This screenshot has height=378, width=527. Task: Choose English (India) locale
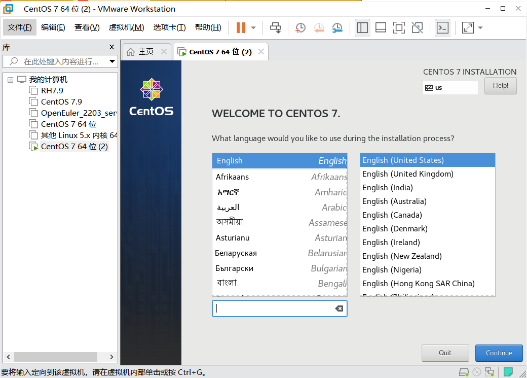click(428, 188)
